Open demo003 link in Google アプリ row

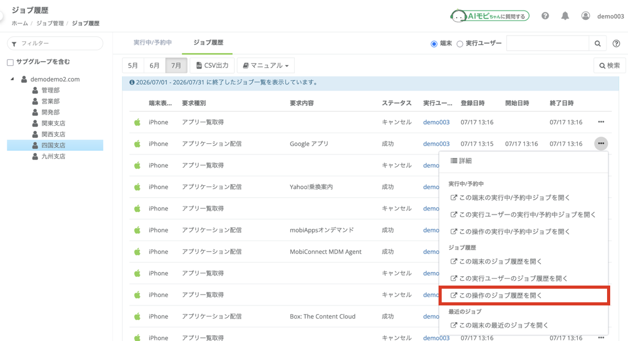point(436,143)
